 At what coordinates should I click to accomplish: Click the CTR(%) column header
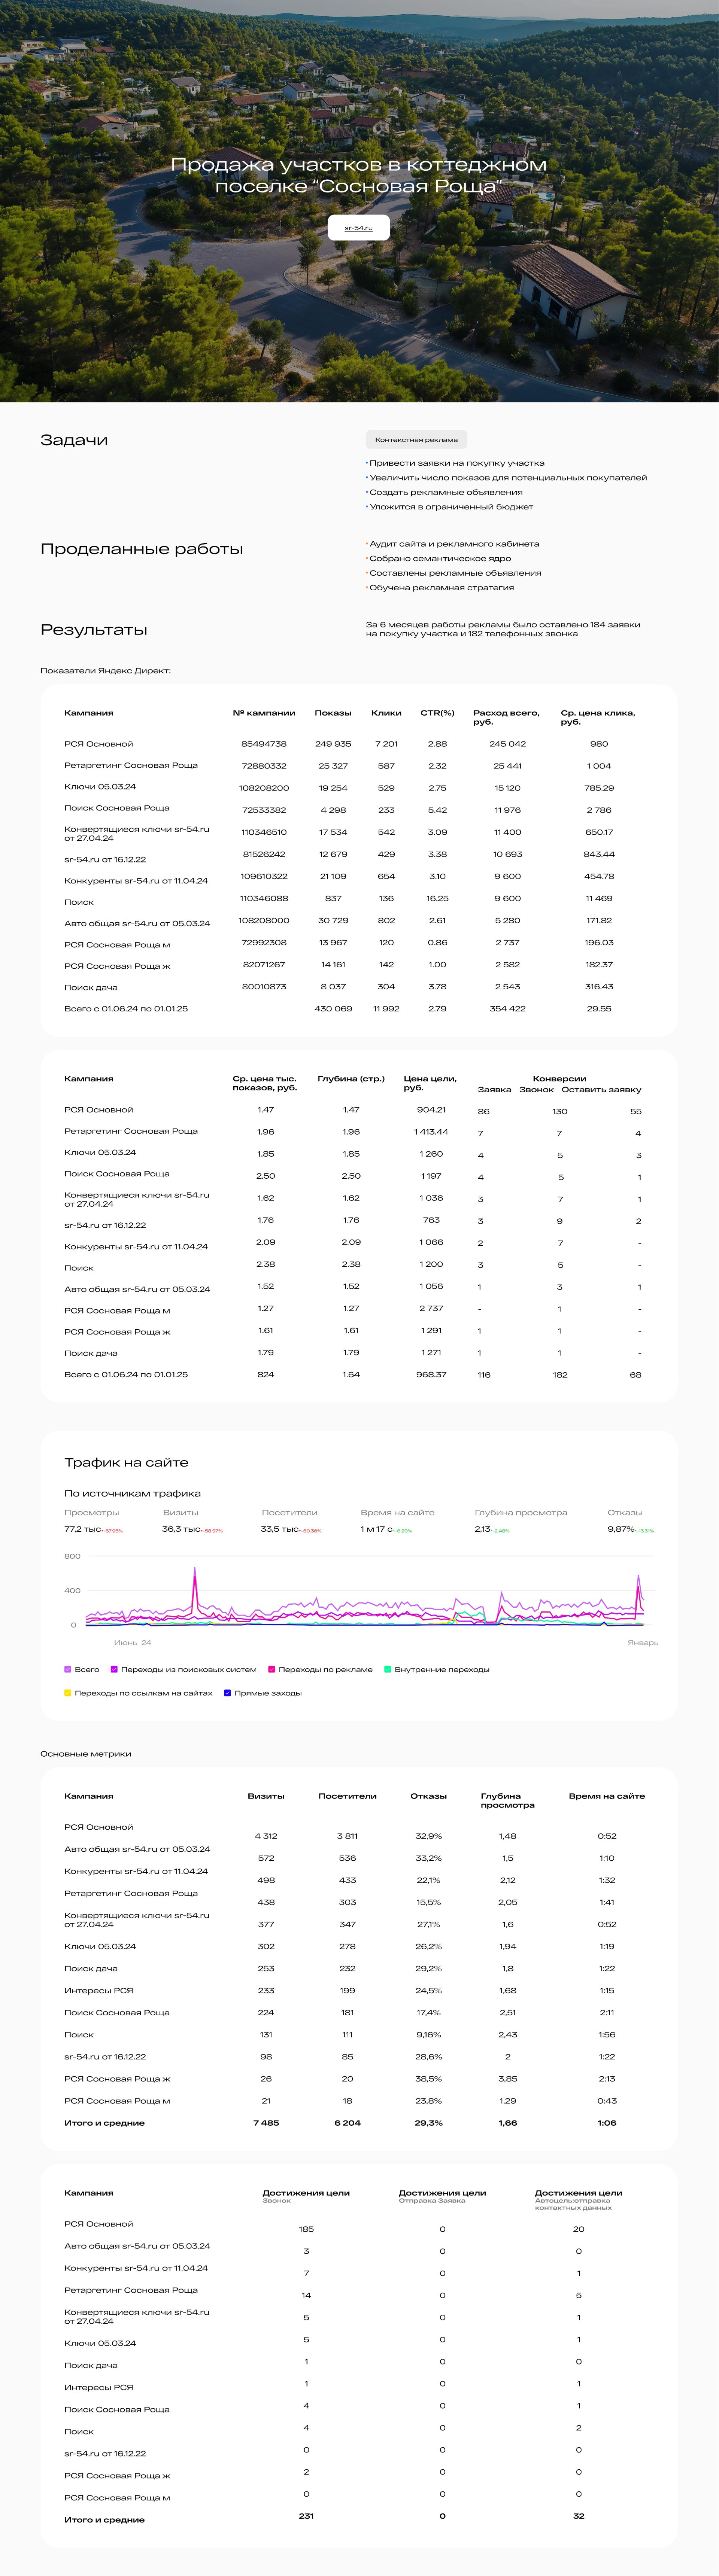pyautogui.click(x=437, y=713)
